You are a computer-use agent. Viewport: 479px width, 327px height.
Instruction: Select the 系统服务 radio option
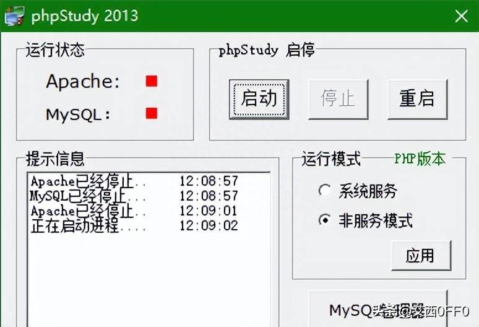point(358,191)
